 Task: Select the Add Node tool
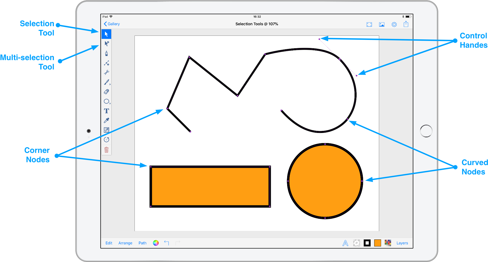(x=106, y=63)
